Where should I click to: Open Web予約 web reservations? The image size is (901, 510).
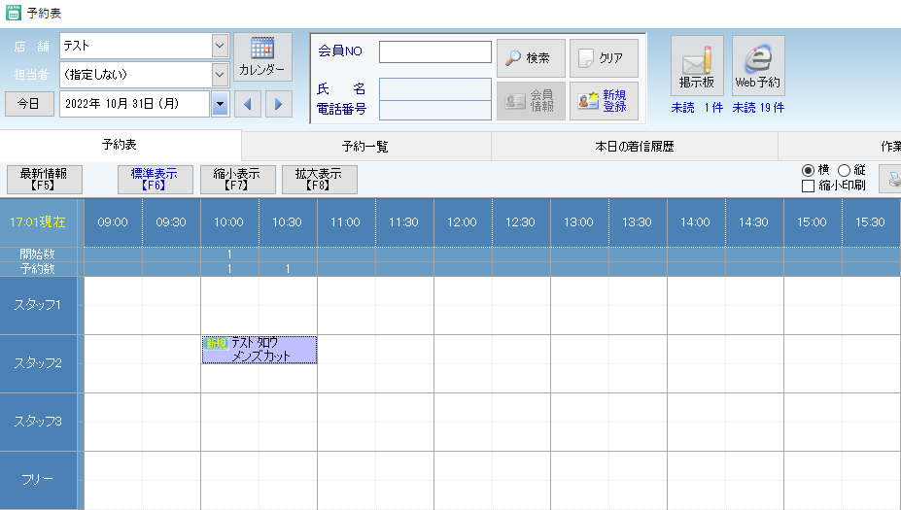click(x=758, y=66)
